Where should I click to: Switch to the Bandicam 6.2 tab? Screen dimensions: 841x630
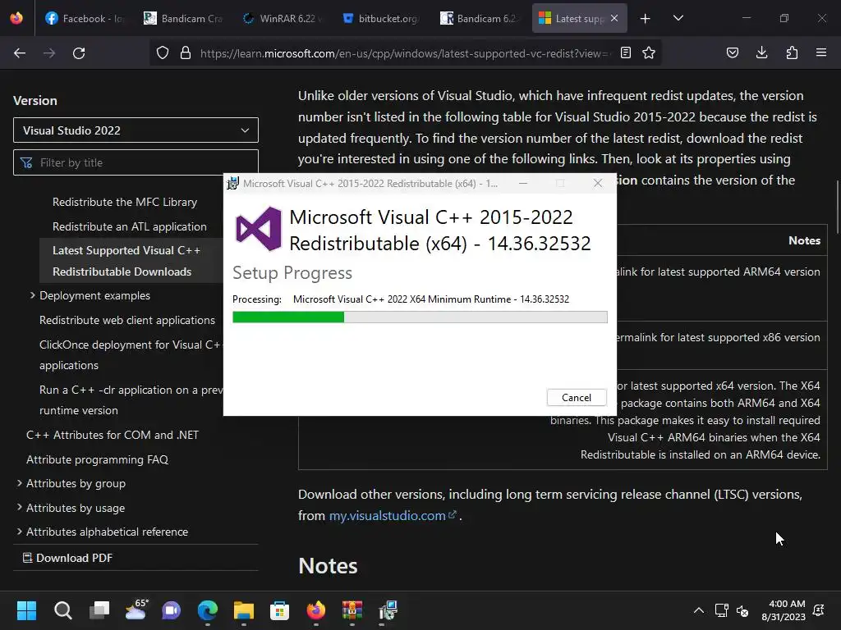pos(480,18)
